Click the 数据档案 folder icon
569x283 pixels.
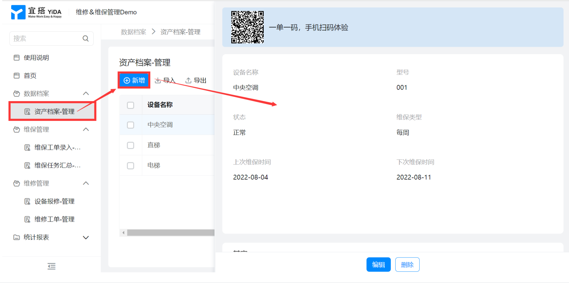[17, 94]
